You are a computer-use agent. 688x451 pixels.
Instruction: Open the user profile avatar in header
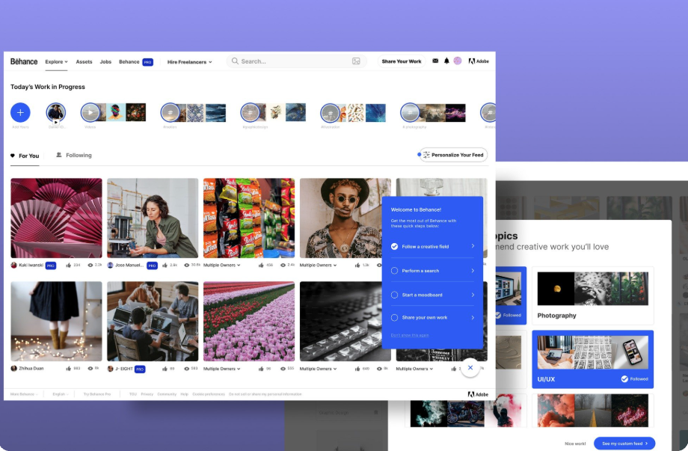458,61
